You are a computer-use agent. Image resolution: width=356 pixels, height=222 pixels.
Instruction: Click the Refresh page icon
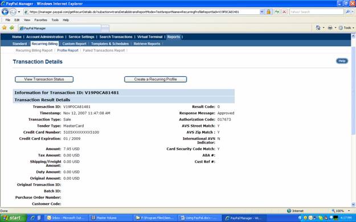tap(276, 11)
